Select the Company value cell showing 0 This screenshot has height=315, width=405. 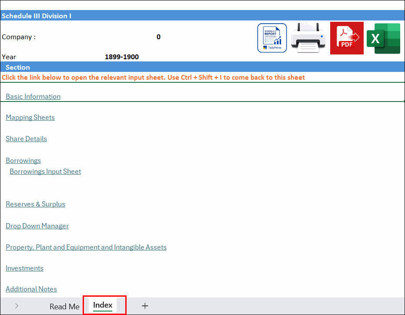point(158,37)
